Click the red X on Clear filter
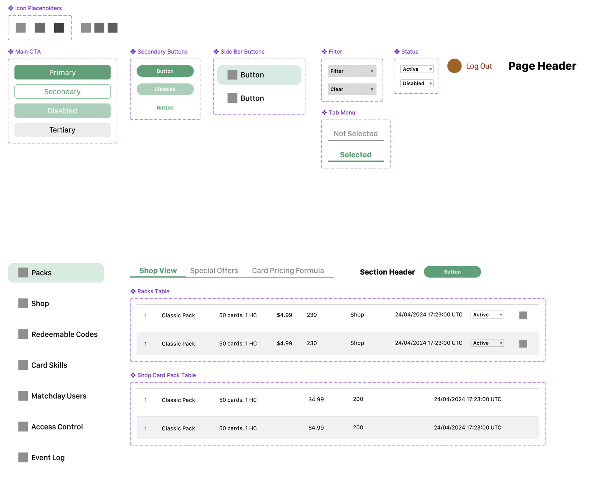Screen dimensions: 597x483 tap(372, 89)
